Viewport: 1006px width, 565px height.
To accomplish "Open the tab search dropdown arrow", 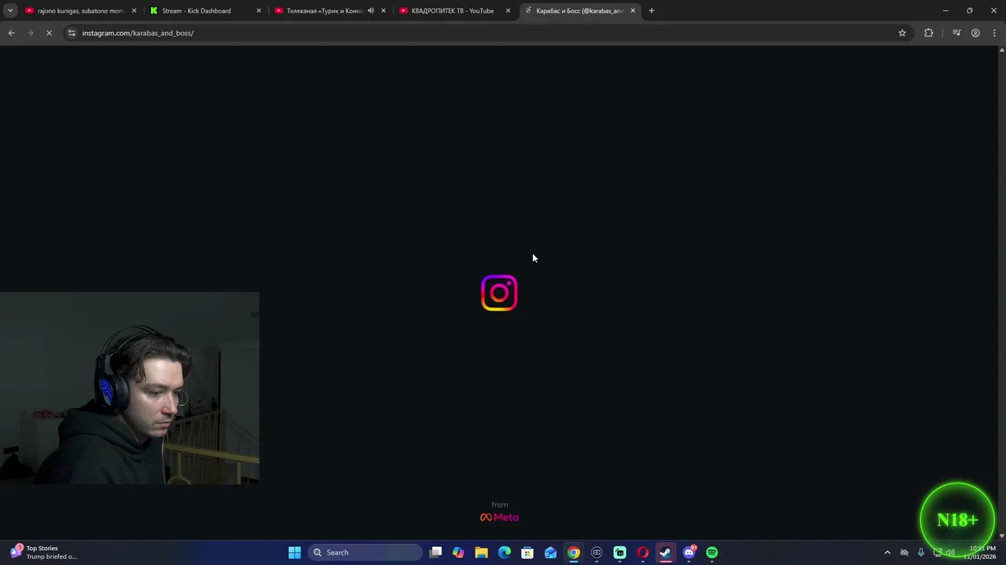I will click(10, 11).
